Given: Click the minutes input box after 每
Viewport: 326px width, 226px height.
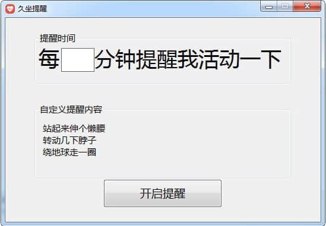Looking at the screenshot, I should pos(78,60).
